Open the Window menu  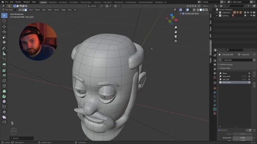(x=27, y=2)
